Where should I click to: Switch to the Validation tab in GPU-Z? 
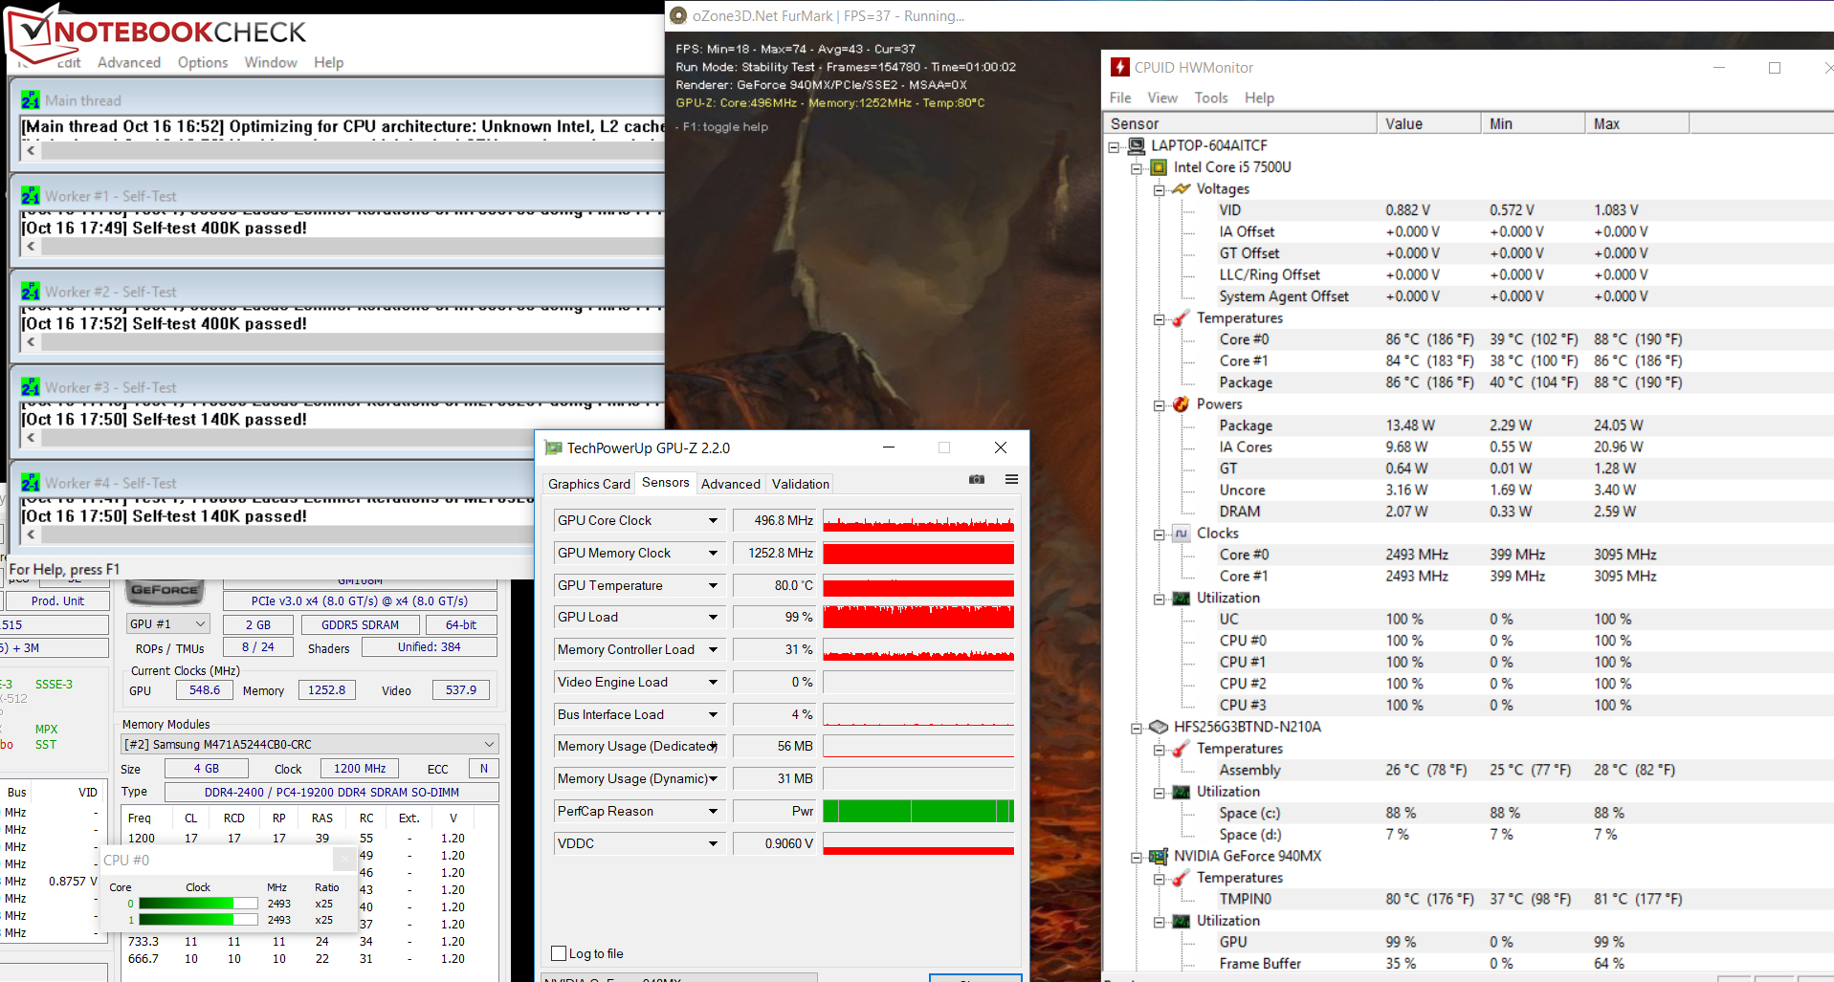(800, 484)
